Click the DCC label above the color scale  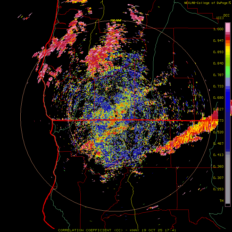(226, 15)
